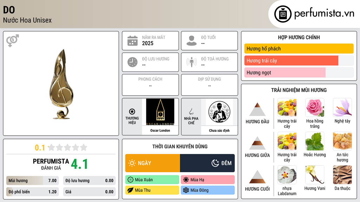This screenshot has height=202, width=360.
Task: Click the Hợp hương chính heading
Action: [299, 37]
